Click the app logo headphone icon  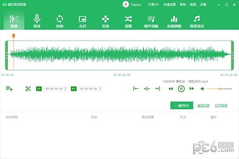click(4, 4)
